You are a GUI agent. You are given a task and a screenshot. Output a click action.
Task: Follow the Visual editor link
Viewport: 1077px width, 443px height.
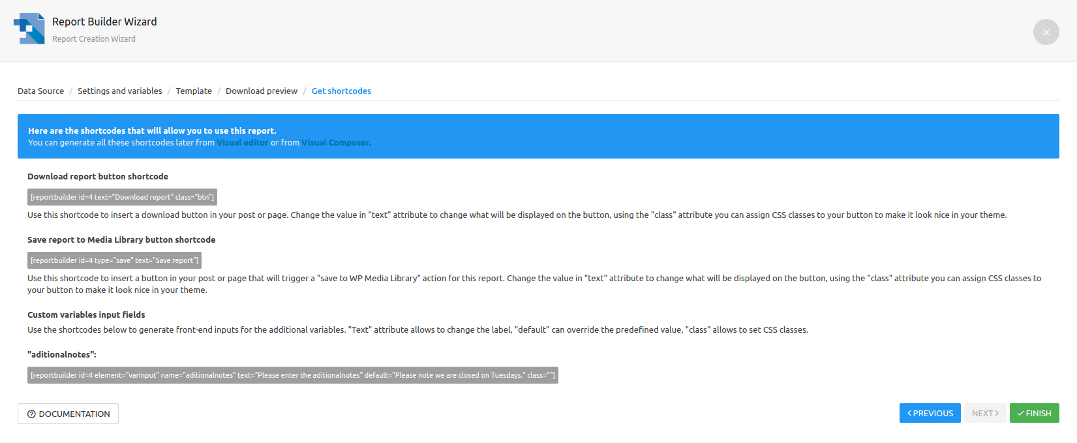point(242,143)
